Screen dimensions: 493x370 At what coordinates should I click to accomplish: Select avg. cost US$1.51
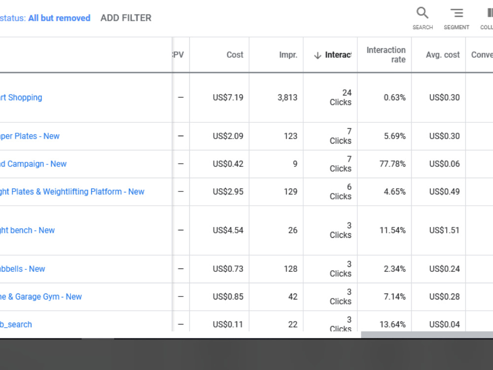click(x=445, y=230)
